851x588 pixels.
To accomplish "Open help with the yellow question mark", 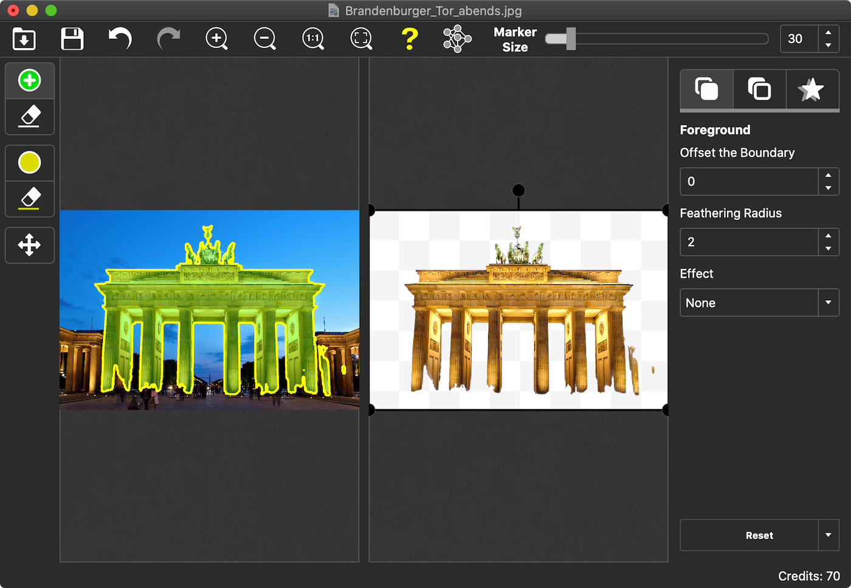I will coord(410,39).
